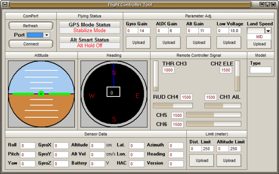Open the Port dropdown list
279x174 pixels.
tap(47, 35)
